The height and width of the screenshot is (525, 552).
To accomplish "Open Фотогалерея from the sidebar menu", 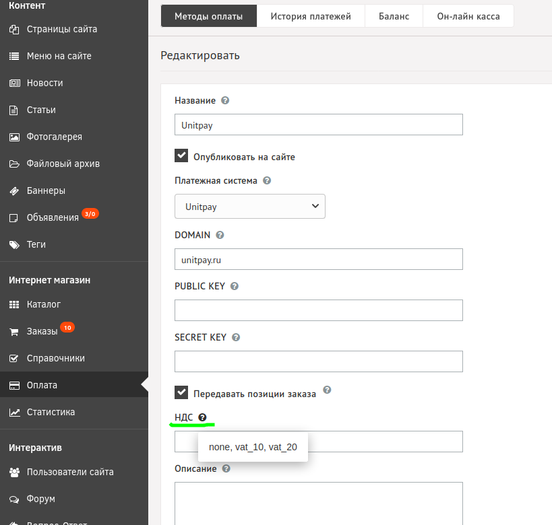I will tap(54, 137).
